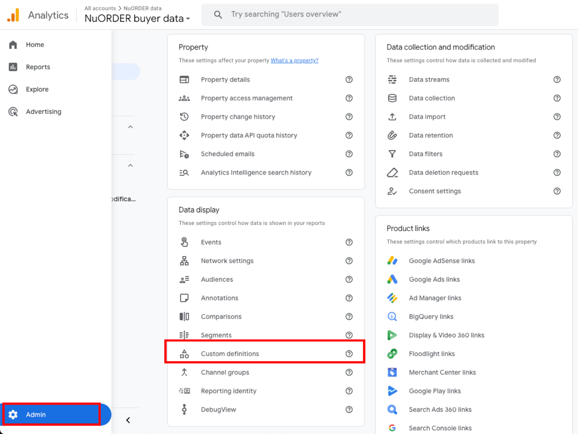Click the Admin button
The width and height of the screenshot is (578, 434).
click(51, 414)
